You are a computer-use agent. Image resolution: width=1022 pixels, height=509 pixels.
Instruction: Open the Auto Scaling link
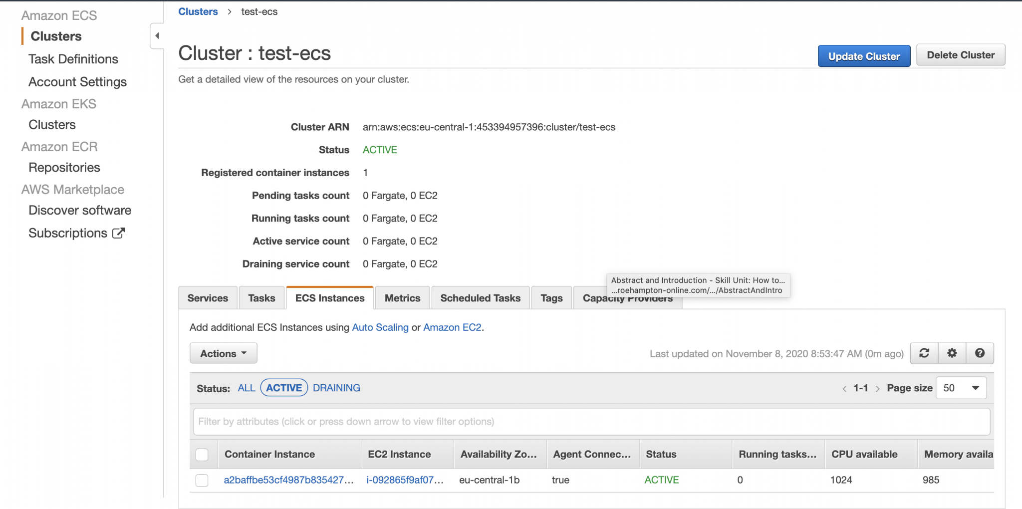pyautogui.click(x=380, y=327)
